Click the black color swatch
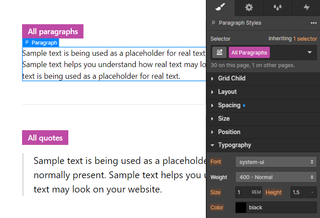 tap(241, 208)
